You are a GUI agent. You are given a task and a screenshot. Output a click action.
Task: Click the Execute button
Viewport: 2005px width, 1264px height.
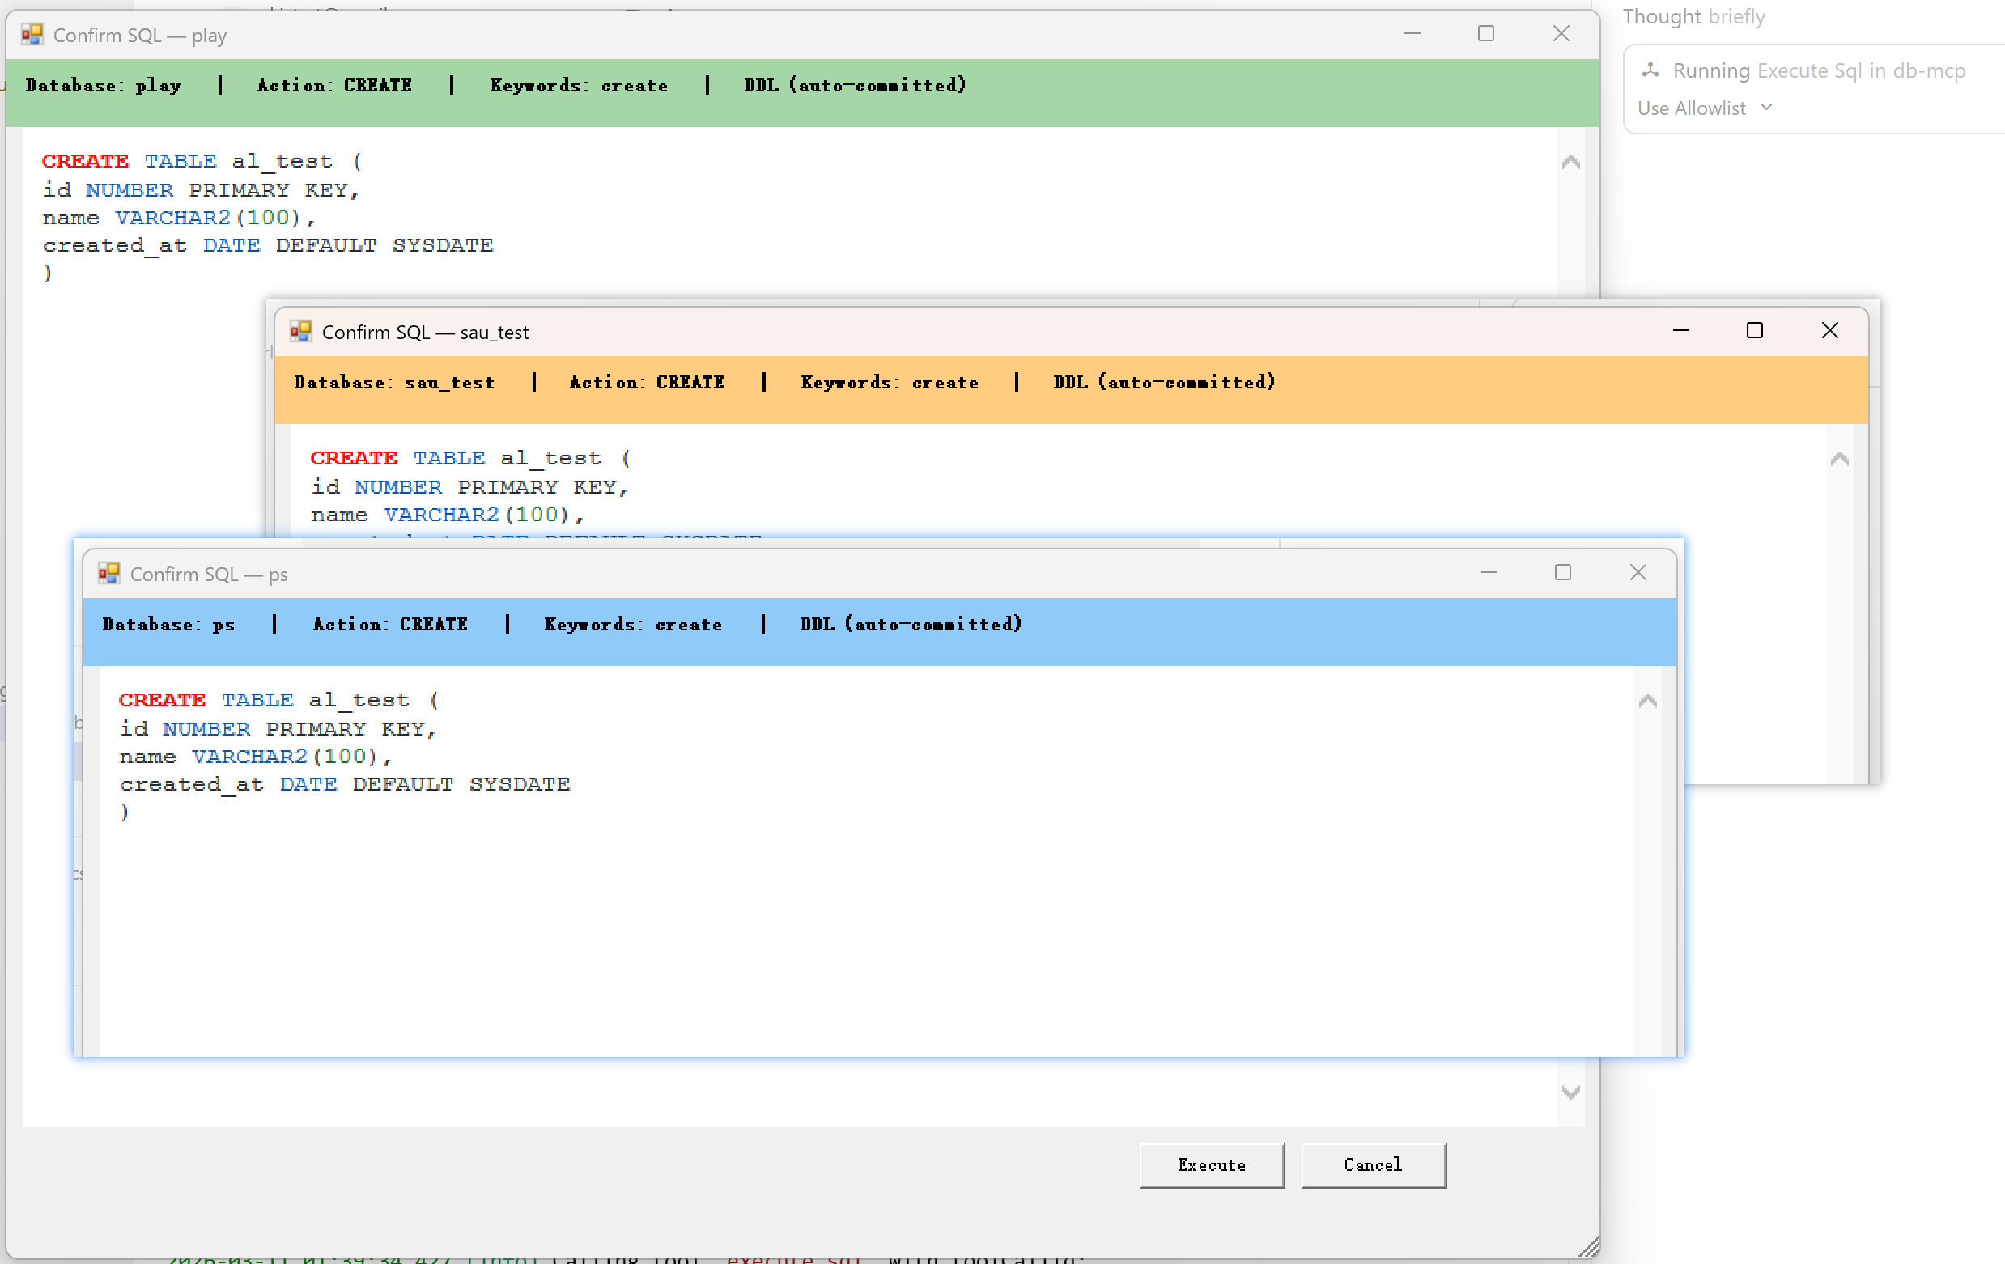(x=1211, y=1165)
